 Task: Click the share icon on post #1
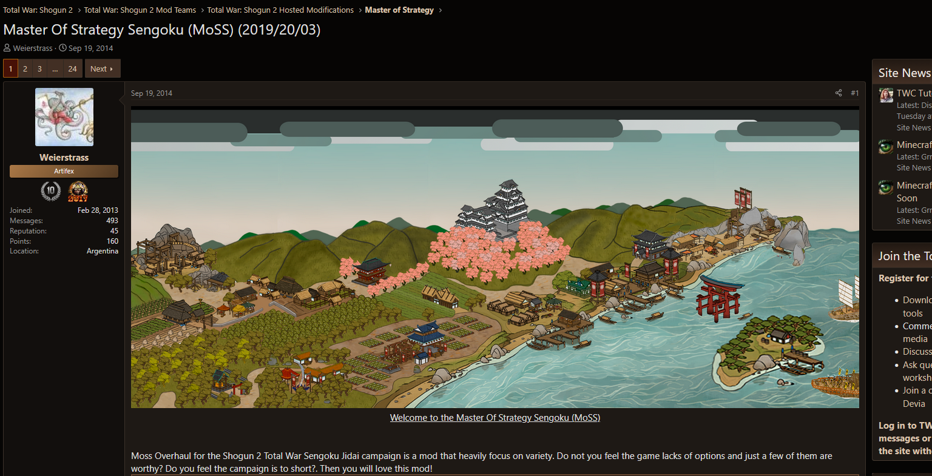(839, 93)
